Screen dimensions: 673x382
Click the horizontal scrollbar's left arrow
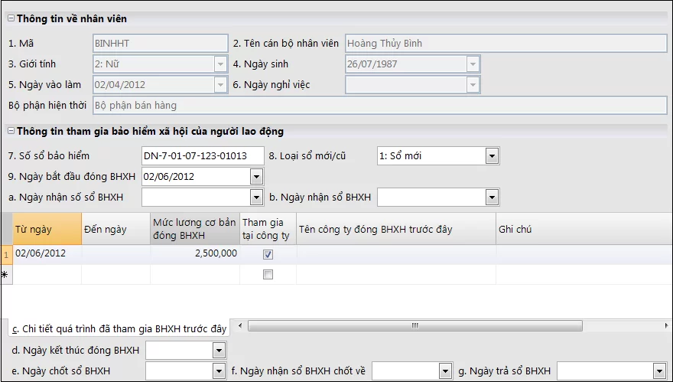[x=238, y=327]
